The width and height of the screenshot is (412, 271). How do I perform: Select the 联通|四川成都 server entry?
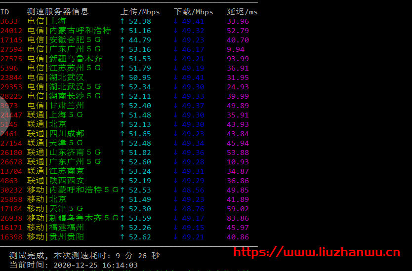pos(55,134)
